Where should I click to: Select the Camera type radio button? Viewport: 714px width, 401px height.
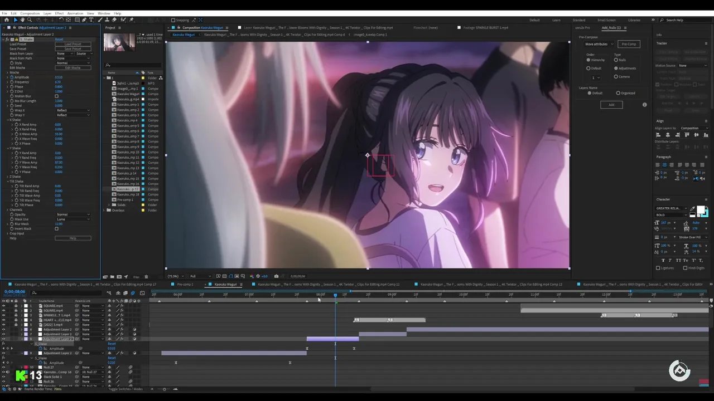(x=616, y=76)
